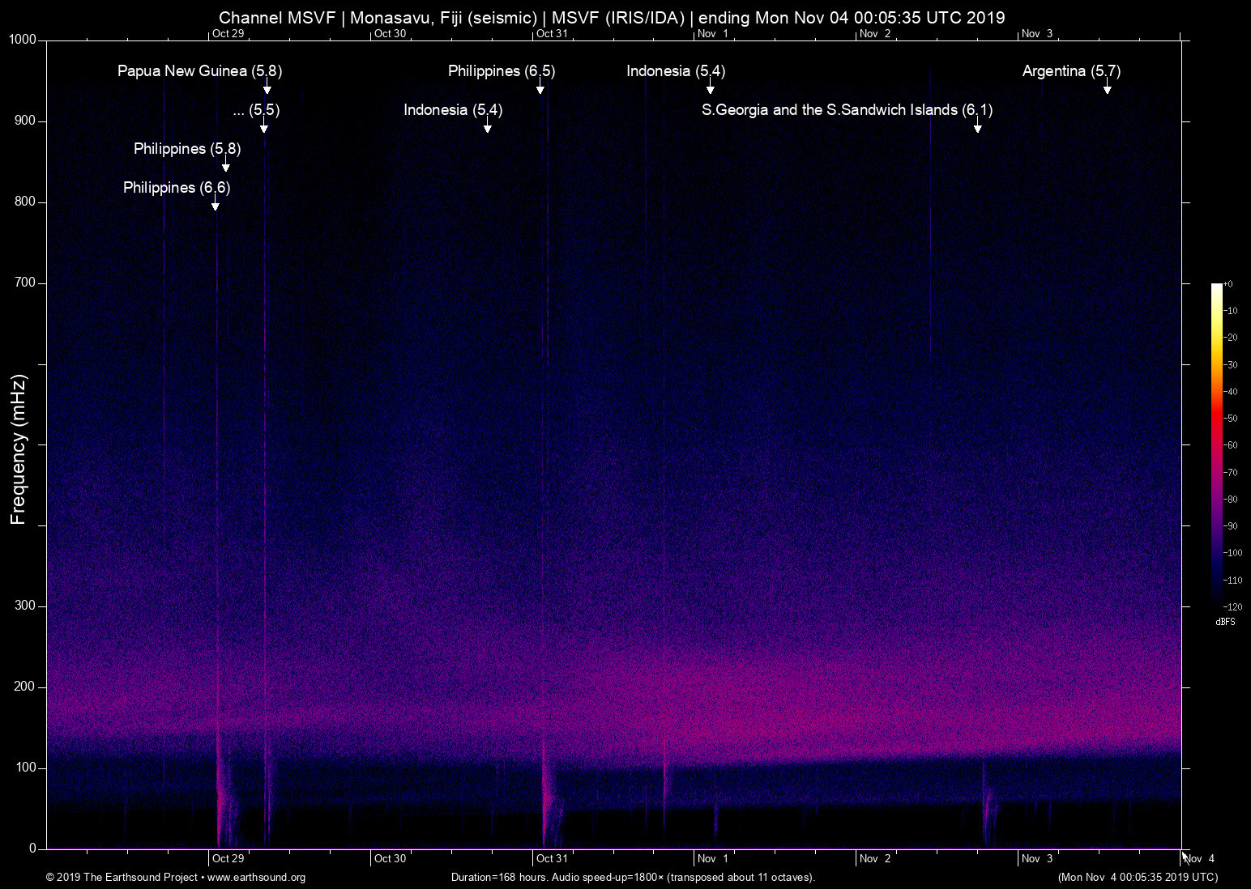Click the Papua New Guinea (5.8) earthquake marker arrow
Viewport: 1251px width, 889px height.
267,84
